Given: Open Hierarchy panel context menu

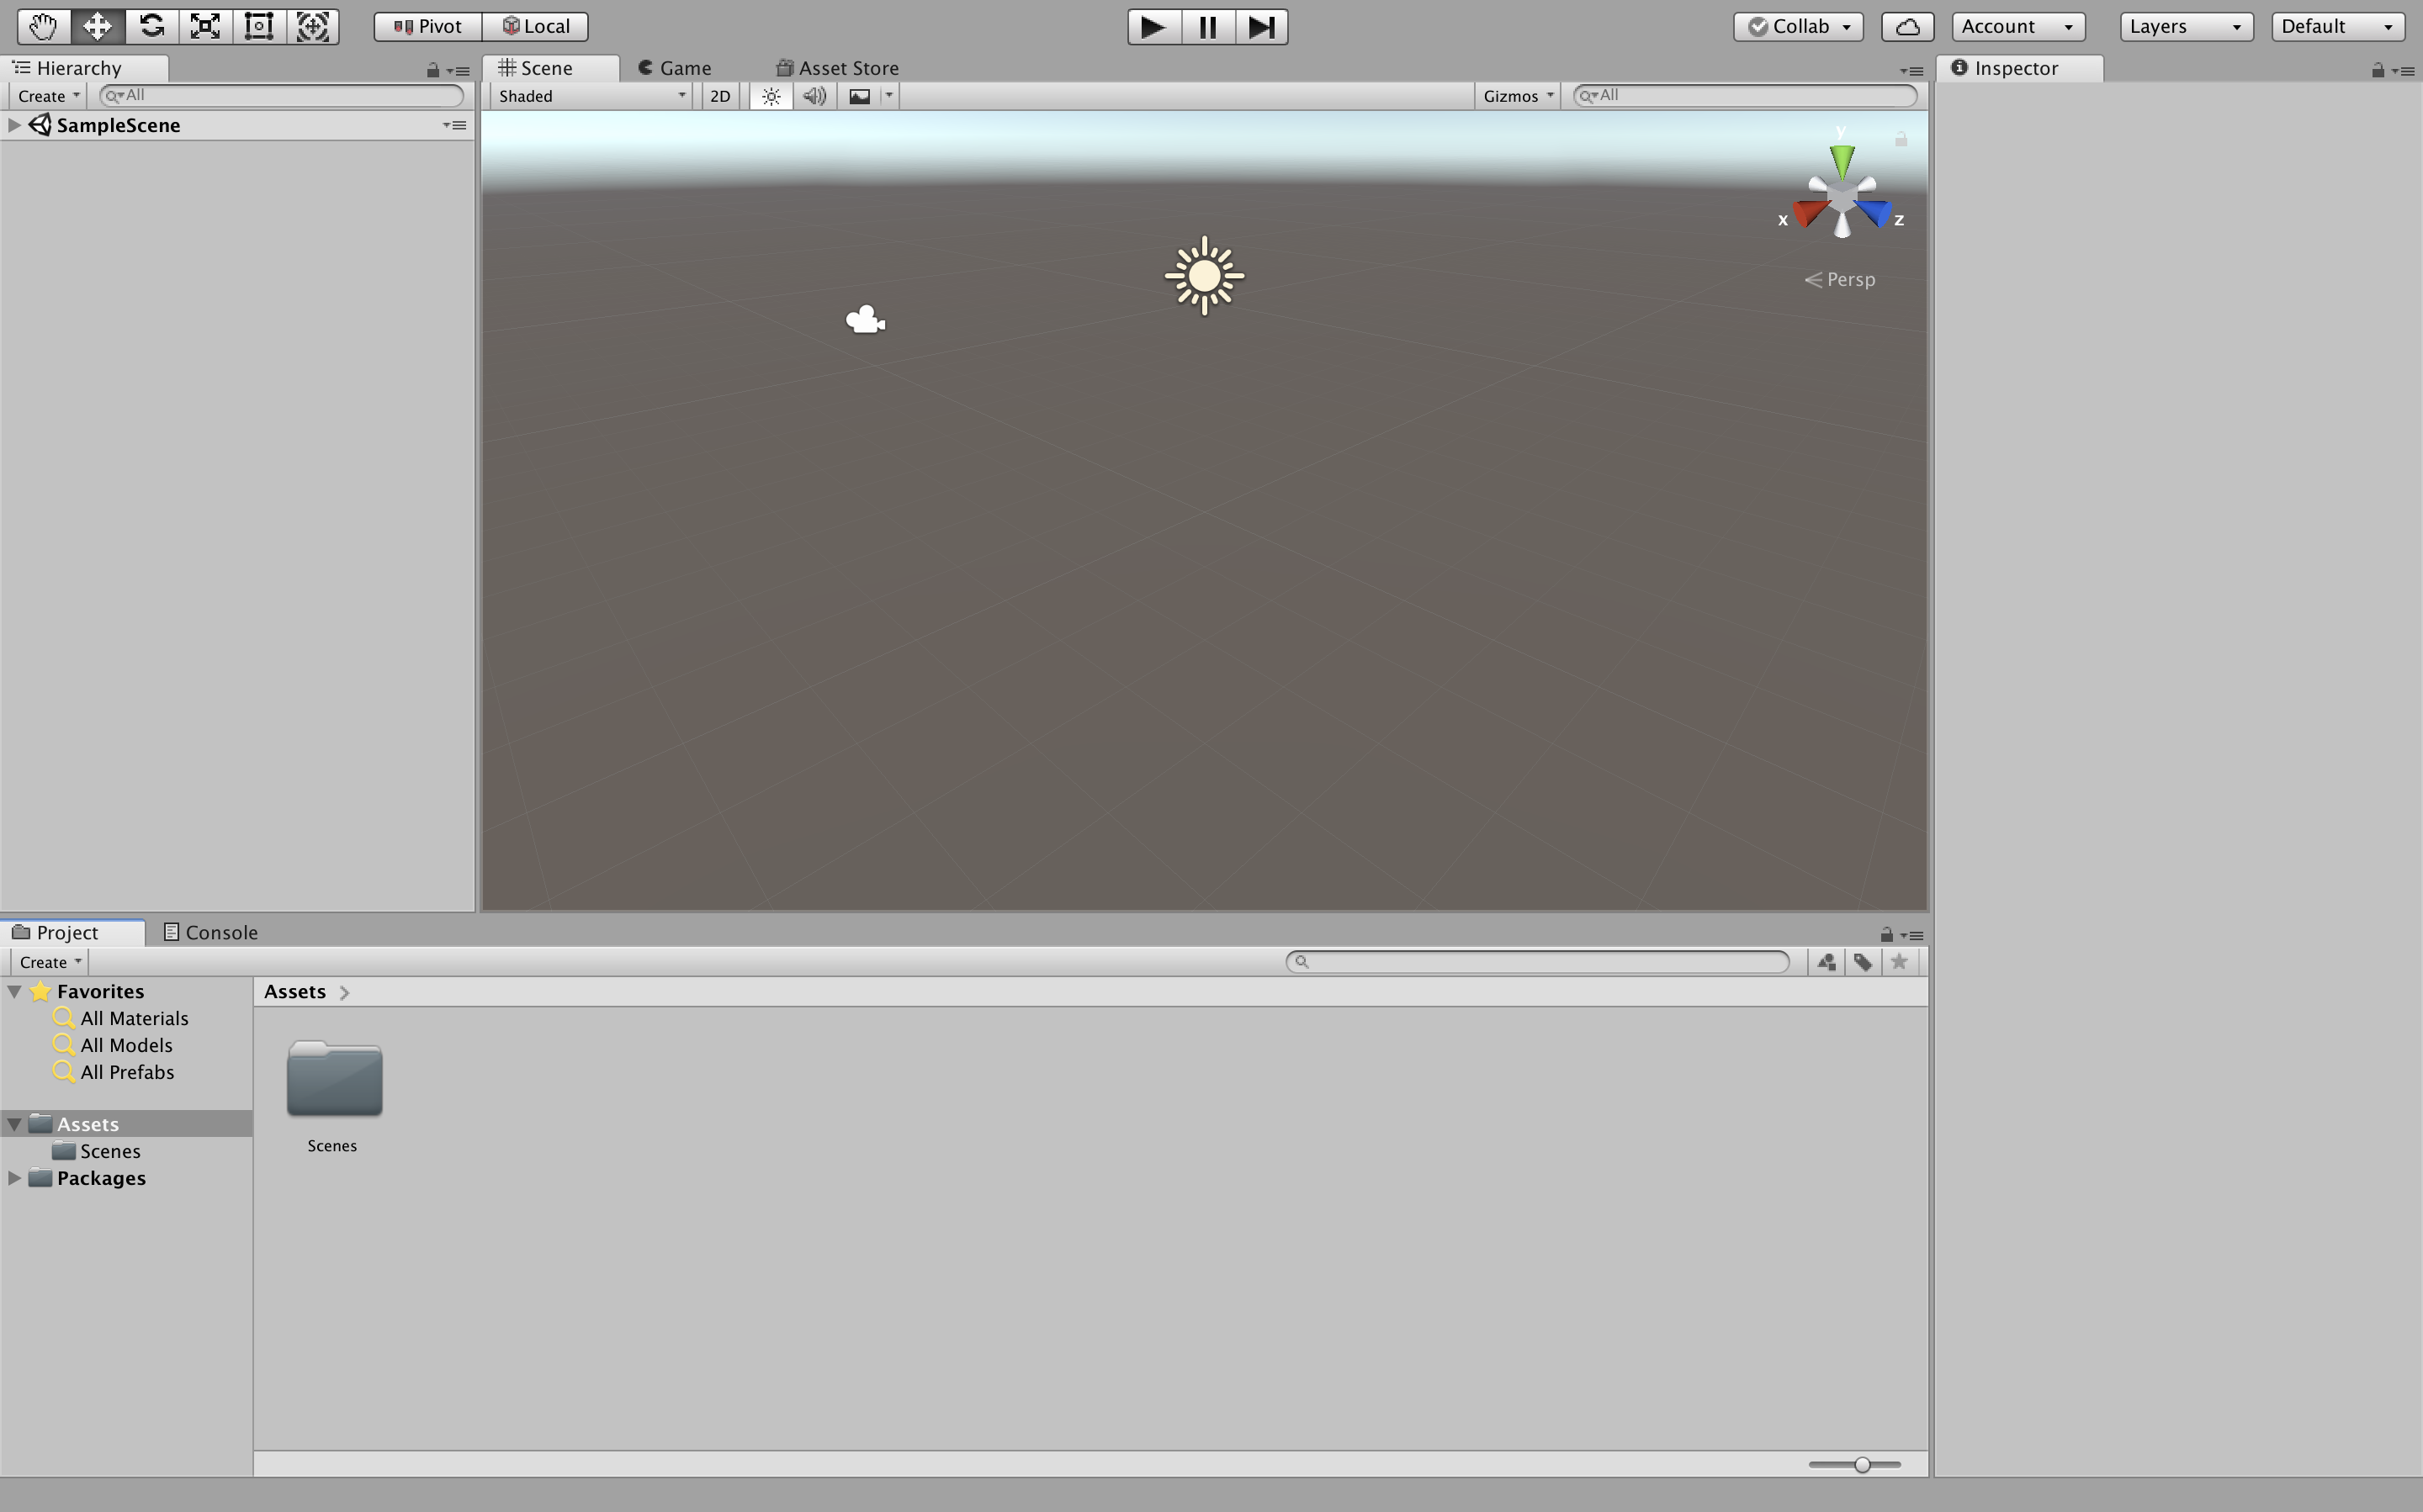Looking at the screenshot, I should tap(459, 71).
